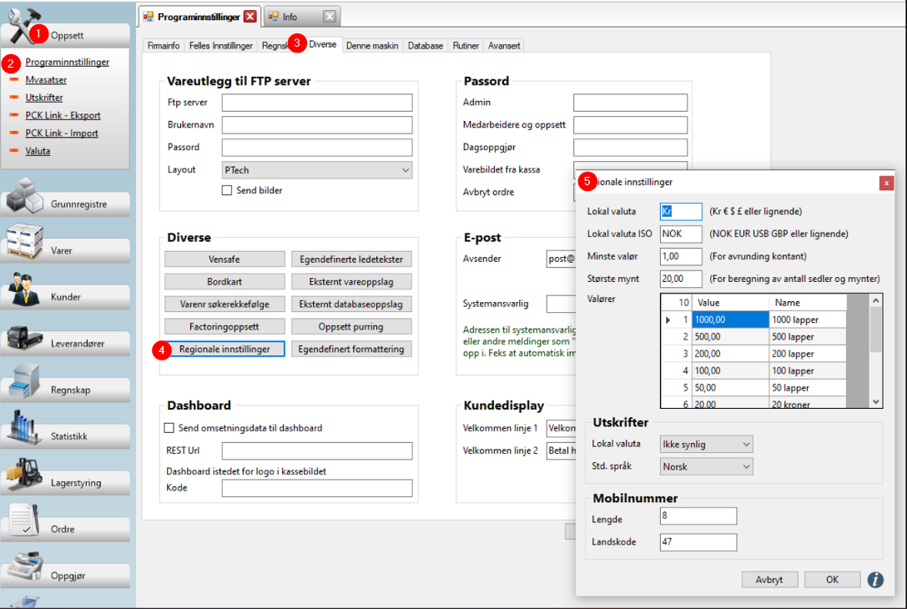Image resolution: width=907 pixels, height=609 pixels.
Task: Open the Ordre document icon
Action: point(24,520)
